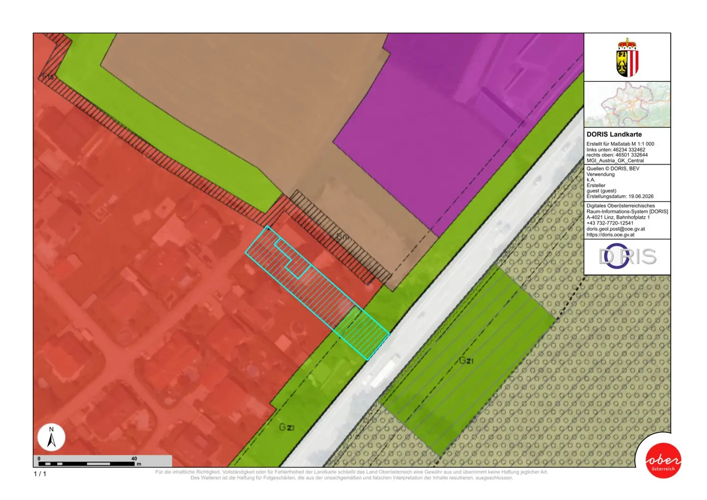707x500 pixels.
Task: Open the https://doris.ooe.gv.at link
Action: pyautogui.click(x=610, y=235)
